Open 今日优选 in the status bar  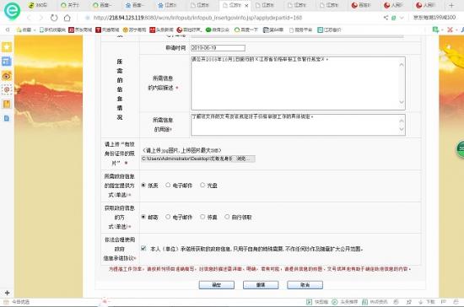tap(17, 302)
